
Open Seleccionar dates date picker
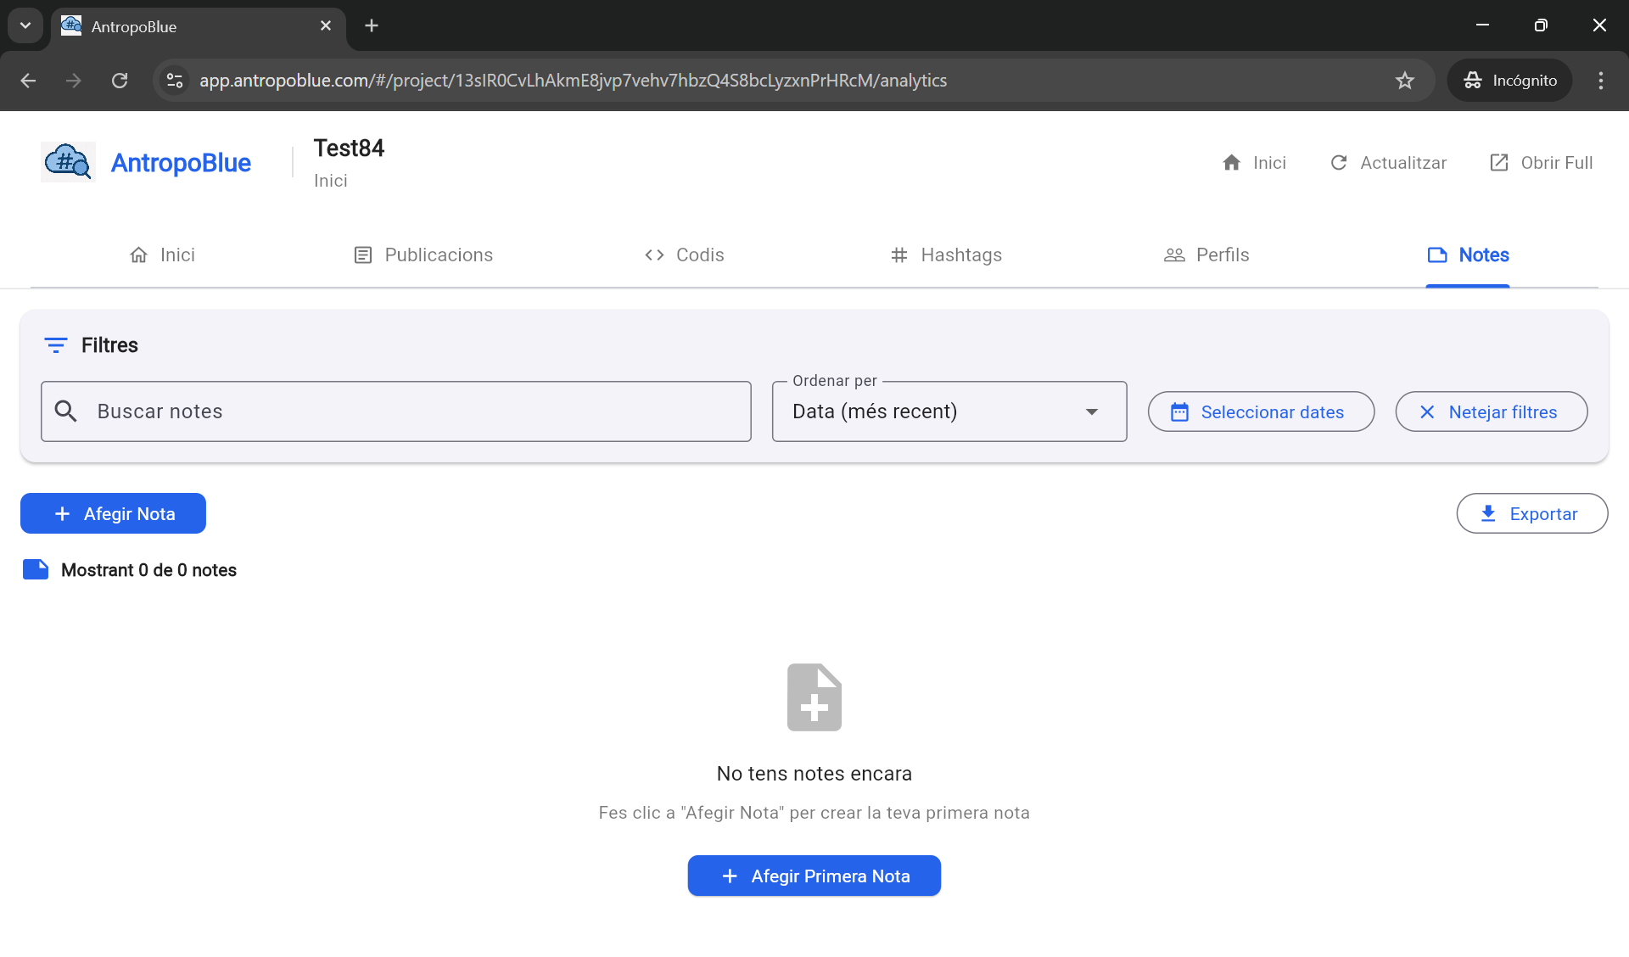click(1261, 411)
